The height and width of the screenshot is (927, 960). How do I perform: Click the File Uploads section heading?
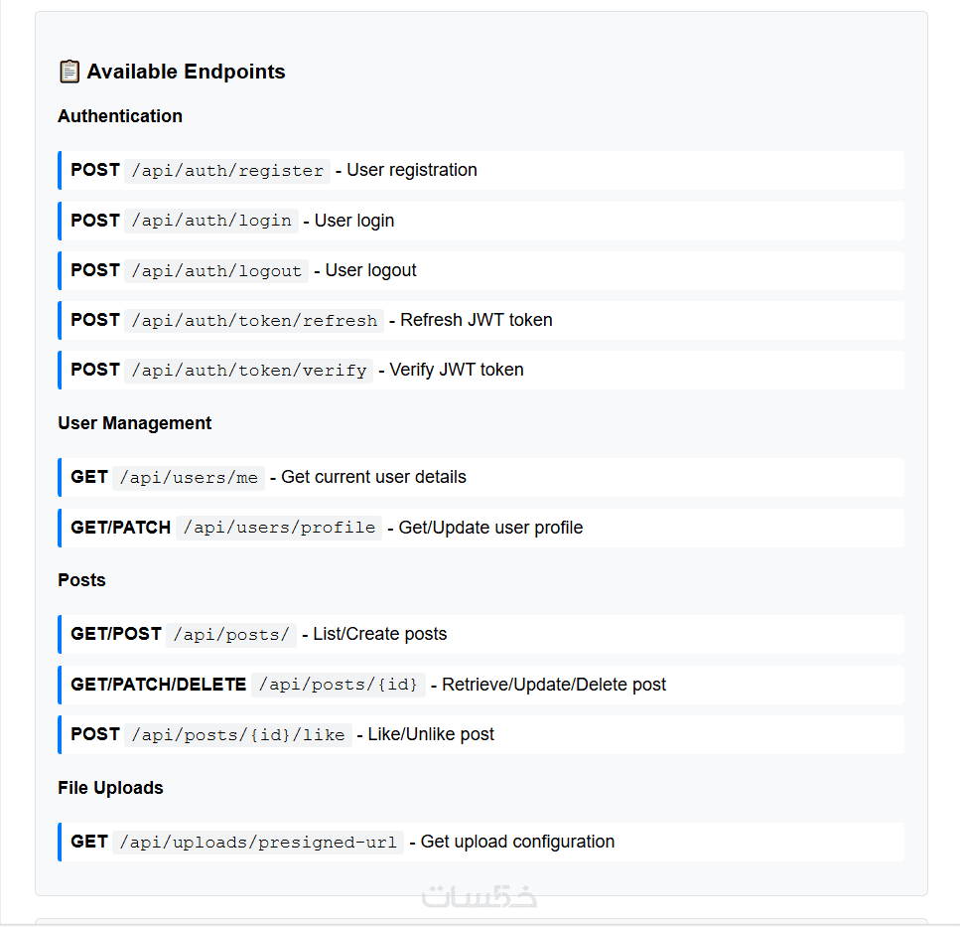click(x=110, y=788)
